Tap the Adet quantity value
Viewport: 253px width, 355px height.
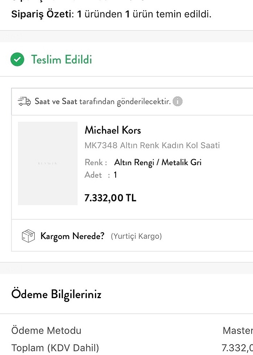coord(115,175)
